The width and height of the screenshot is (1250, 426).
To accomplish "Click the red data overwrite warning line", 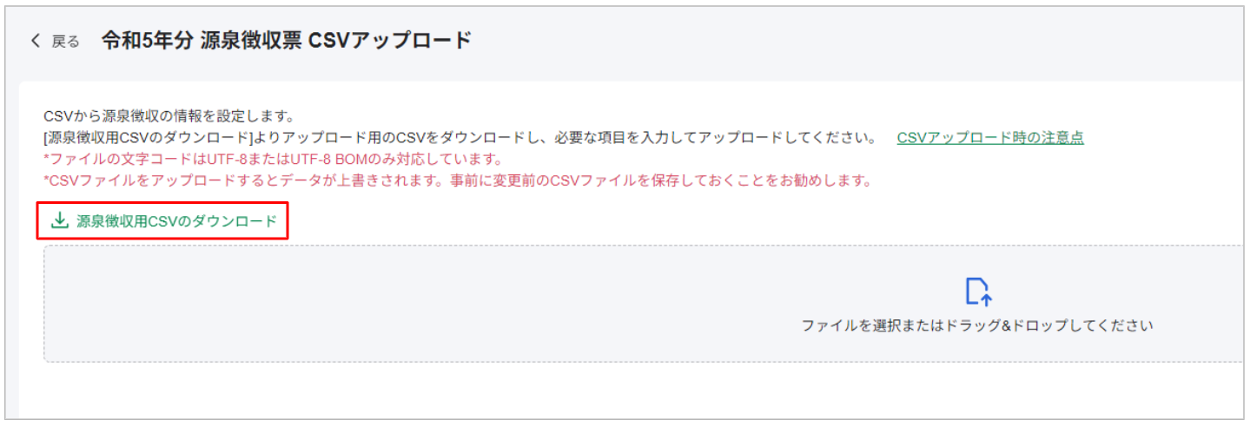I will [457, 181].
